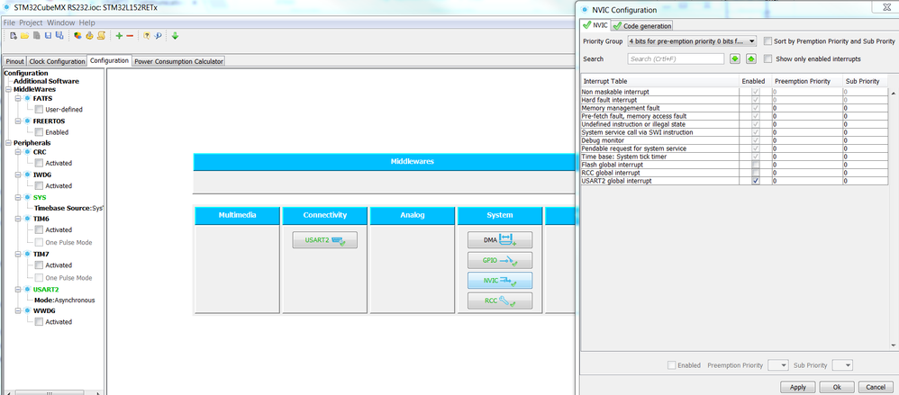Click the scroll-shaped Settings icon in toolbar
899x395 pixels.
101,35
